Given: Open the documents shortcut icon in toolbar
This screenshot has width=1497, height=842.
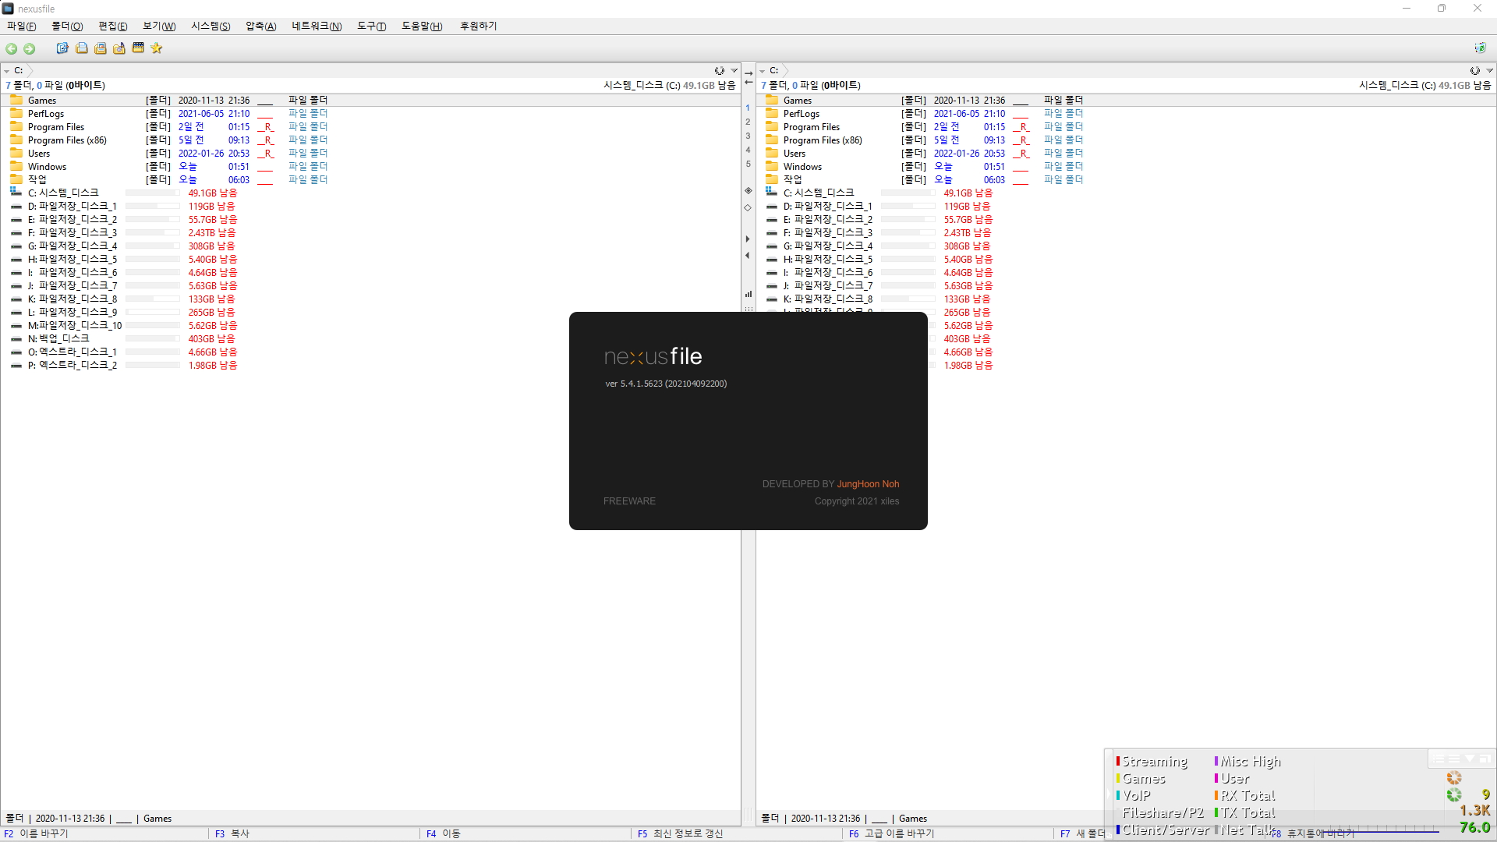Looking at the screenshot, I should (x=62, y=48).
